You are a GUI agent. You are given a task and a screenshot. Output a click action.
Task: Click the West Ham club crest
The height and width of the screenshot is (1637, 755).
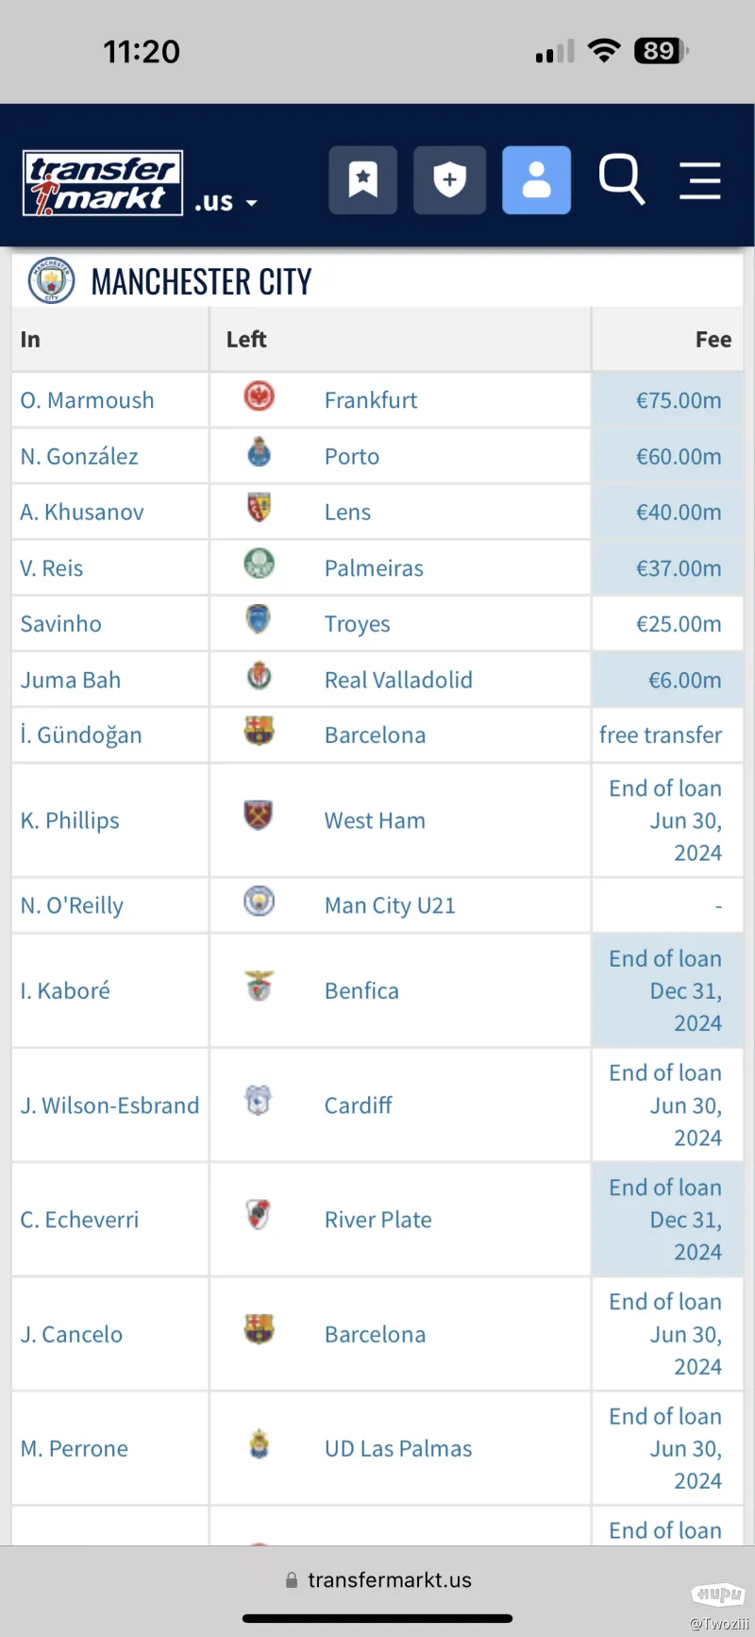coord(259,816)
